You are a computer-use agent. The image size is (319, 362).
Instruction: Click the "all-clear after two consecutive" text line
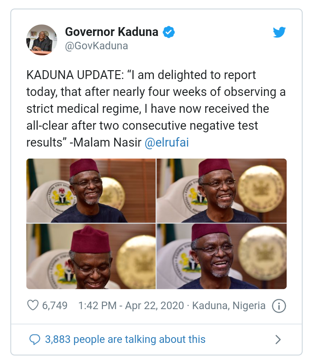click(142, 126)
